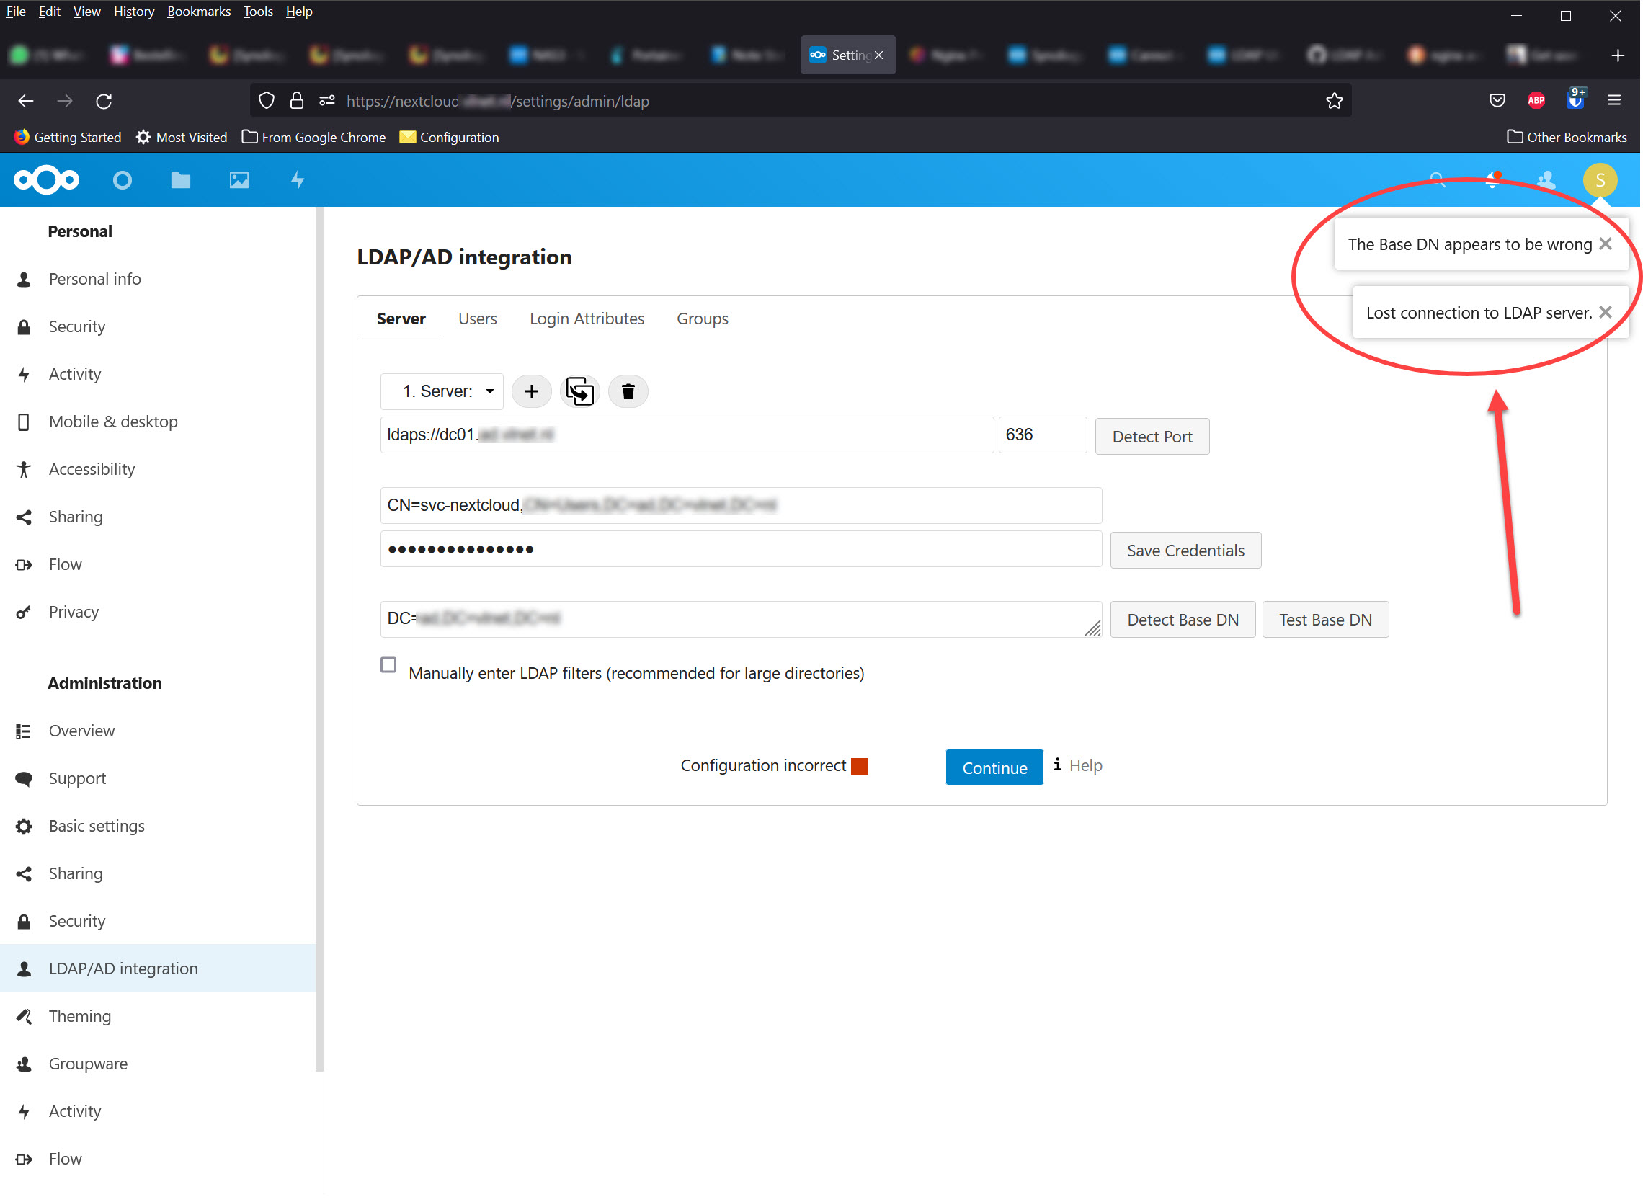Enable manually enter LDAP filters checkbox
The width and height of the screenshot is (1643, 1202).
pos(388,665)
